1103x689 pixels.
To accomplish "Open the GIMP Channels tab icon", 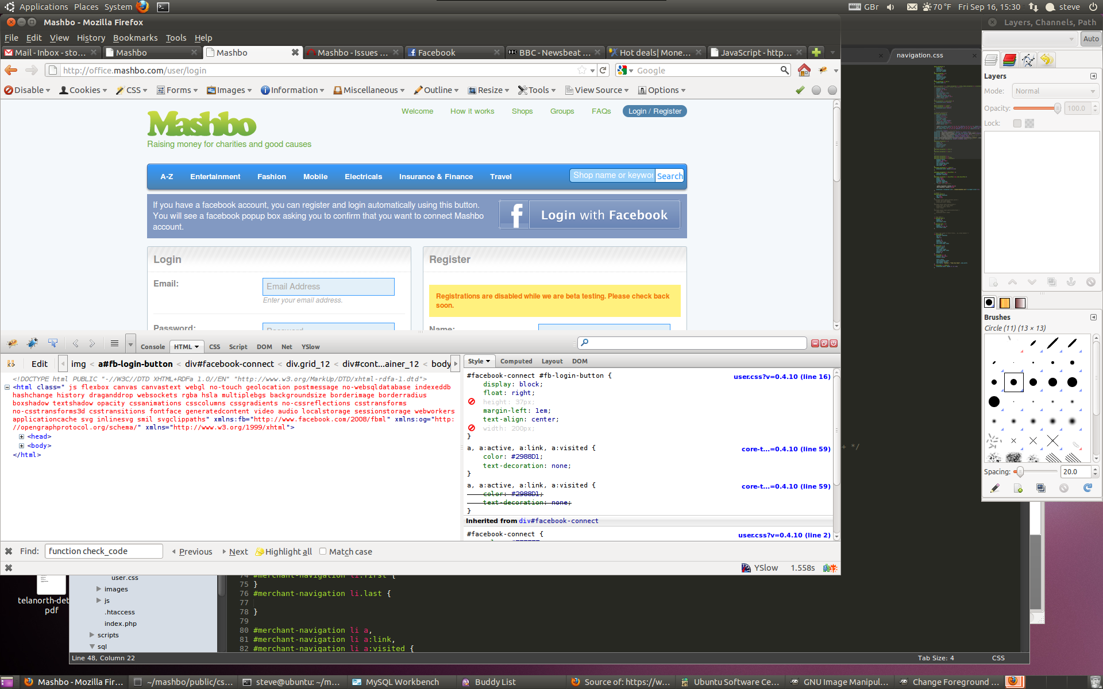I will coord(1009,60).
